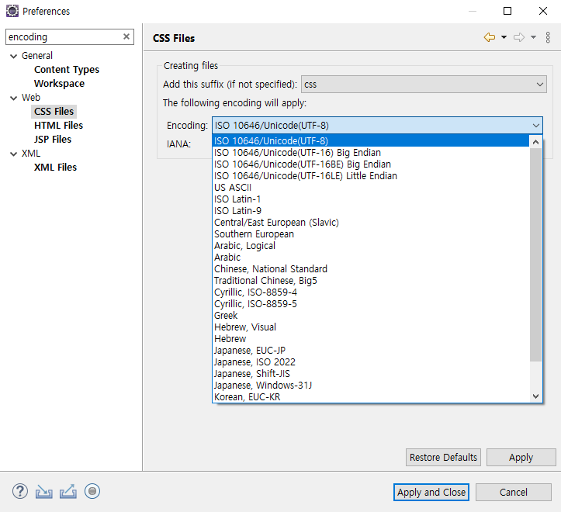This screenshot has width=561, height=512.
Task: Cancel the Preferences dialog
Action: click(514, 493)
